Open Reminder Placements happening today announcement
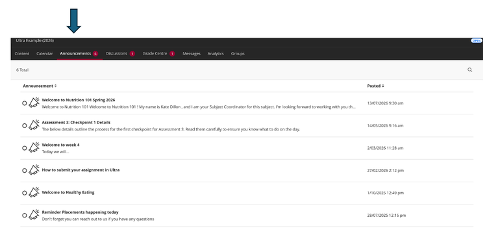Screen dimensions: 487x237 coord(80,212)
